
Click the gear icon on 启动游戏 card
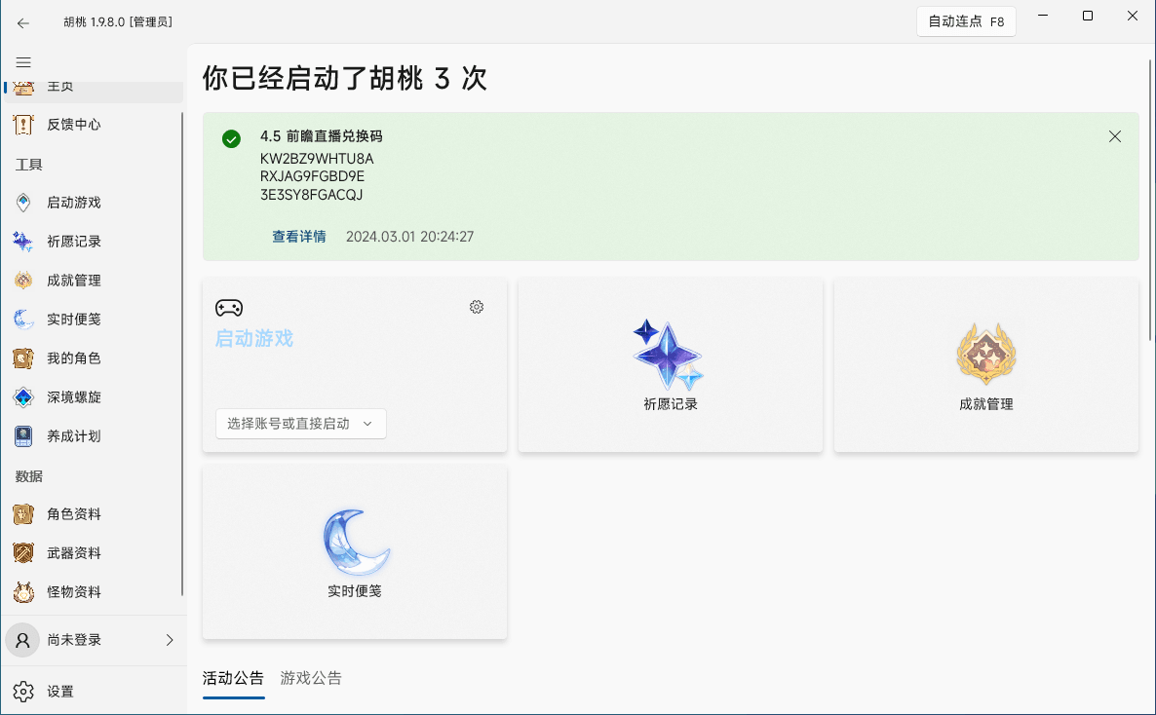pos(477,307)
